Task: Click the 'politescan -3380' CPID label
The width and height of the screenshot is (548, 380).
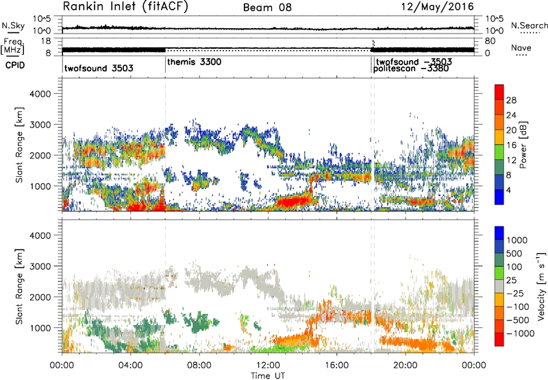Action: pyautogui.click(x=410, y=69)
